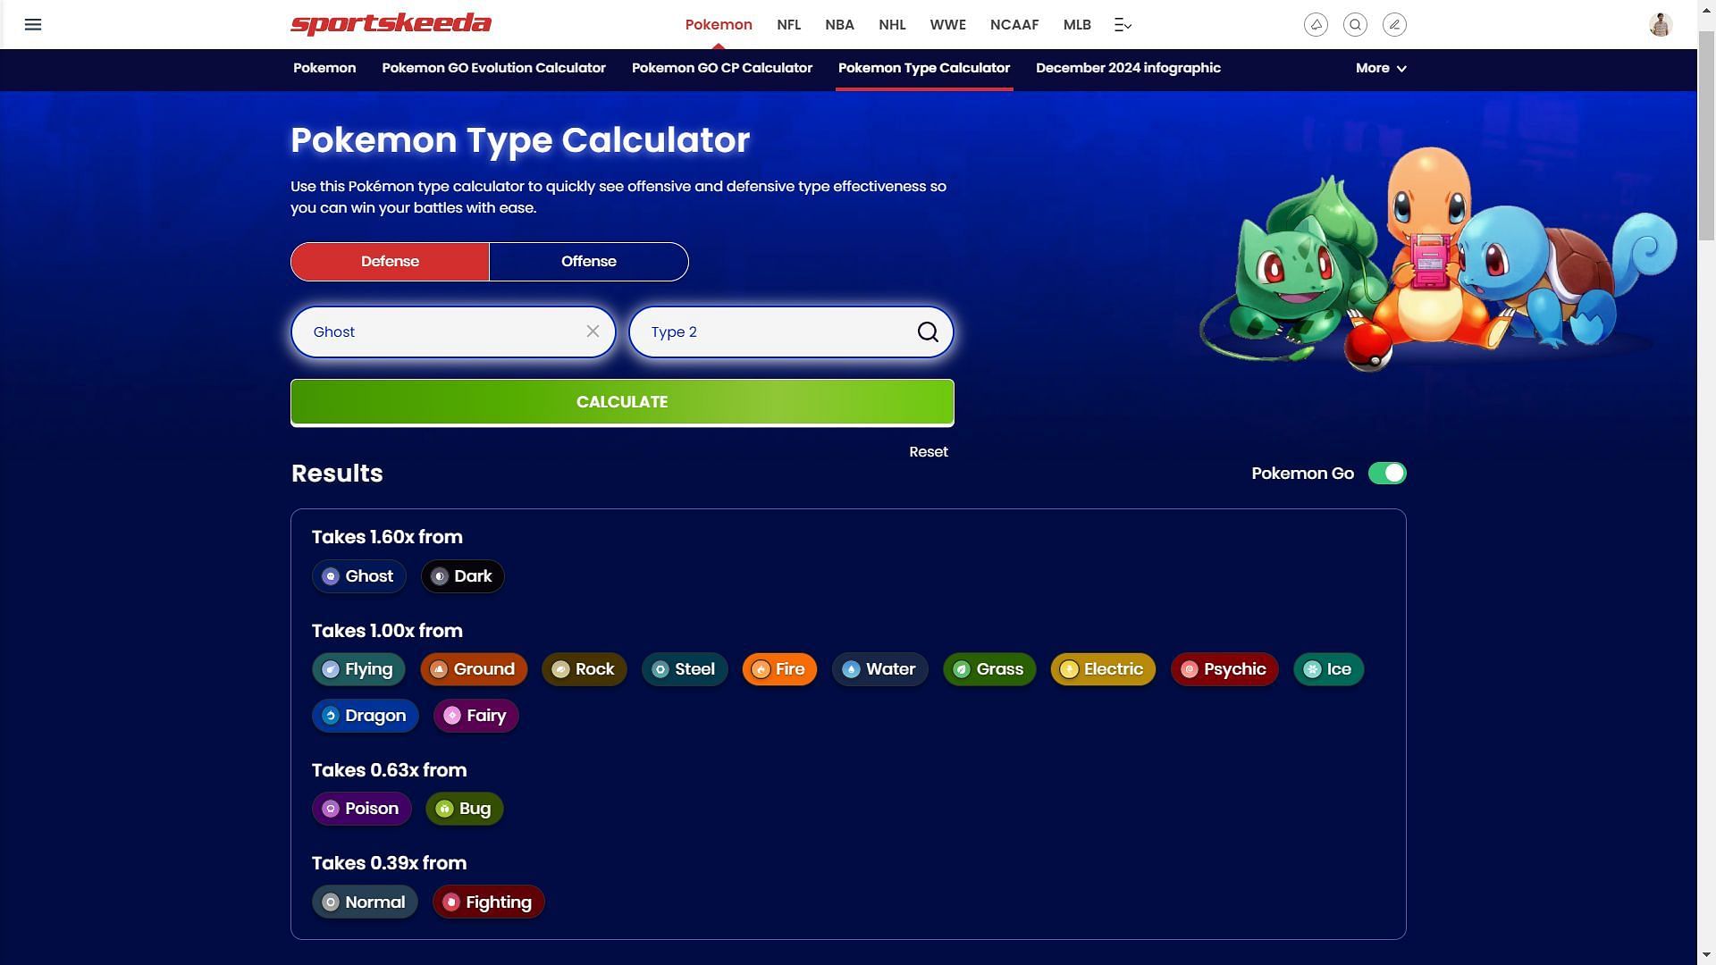The width and height of the screenshot is (1716, 965).
Task: Click the Reset link
Action: point(929,451)
